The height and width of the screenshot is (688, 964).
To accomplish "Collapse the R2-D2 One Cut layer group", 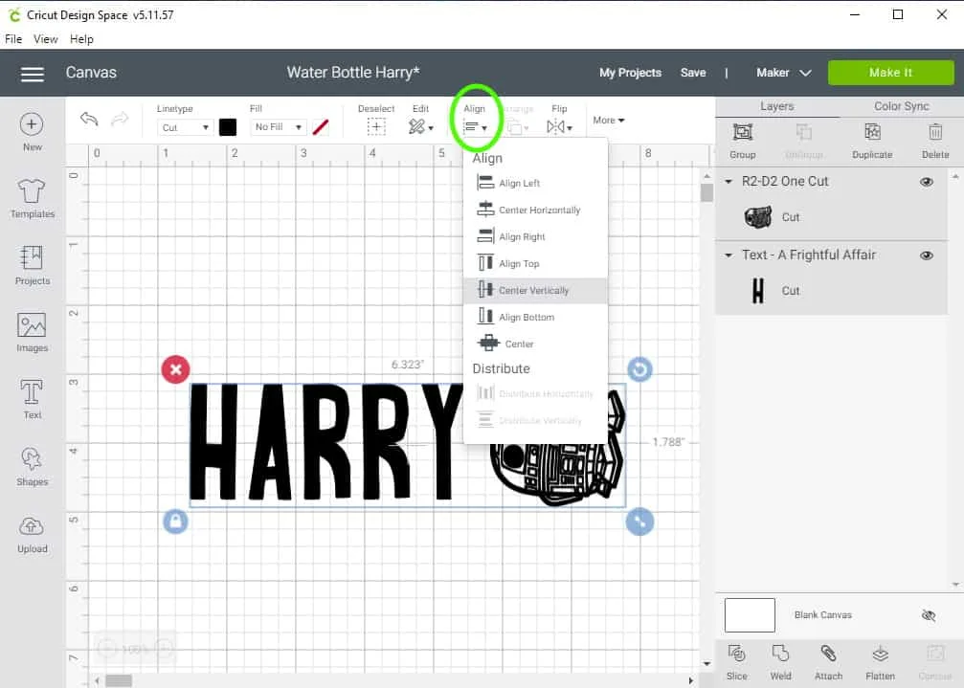I will [729, 182].
